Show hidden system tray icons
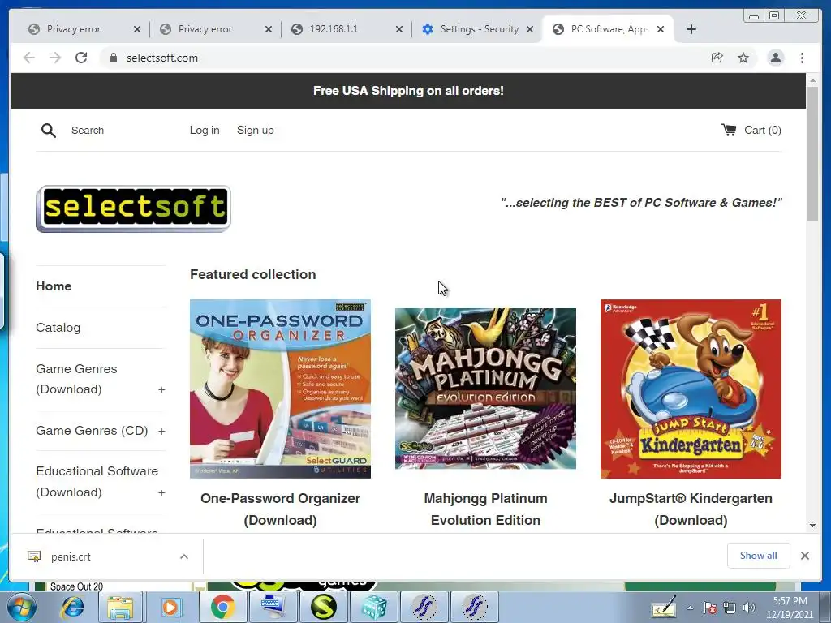The width and height of the screenshot is (831, 623). [690, 608]
